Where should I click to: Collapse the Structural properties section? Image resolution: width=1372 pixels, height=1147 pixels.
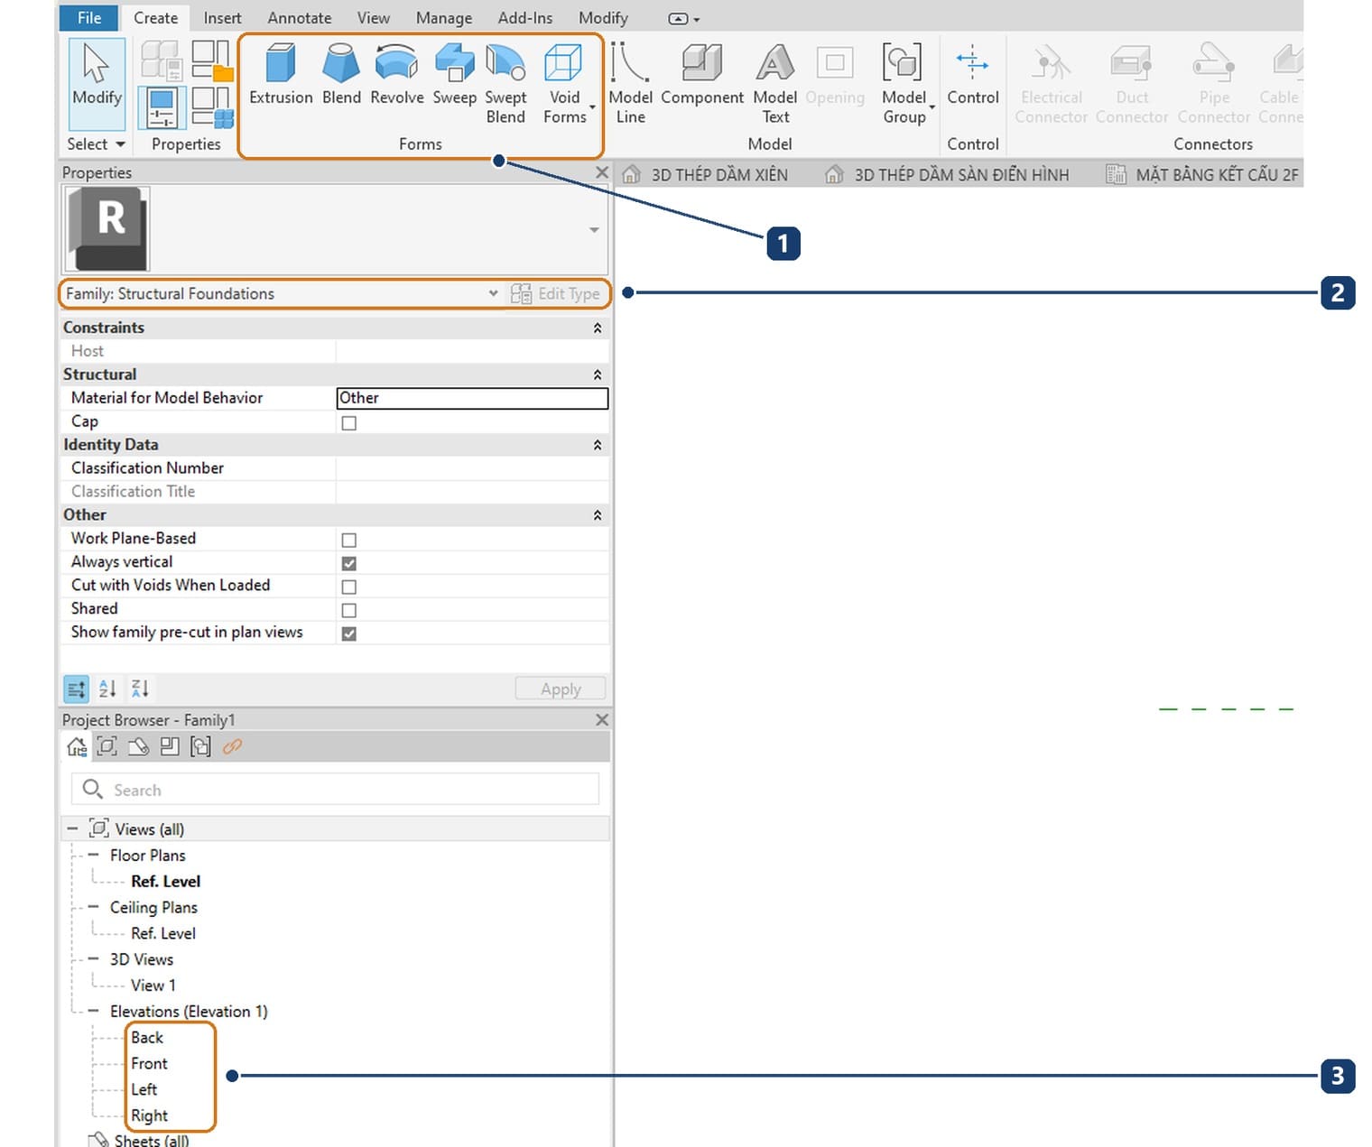coord(597,375)
